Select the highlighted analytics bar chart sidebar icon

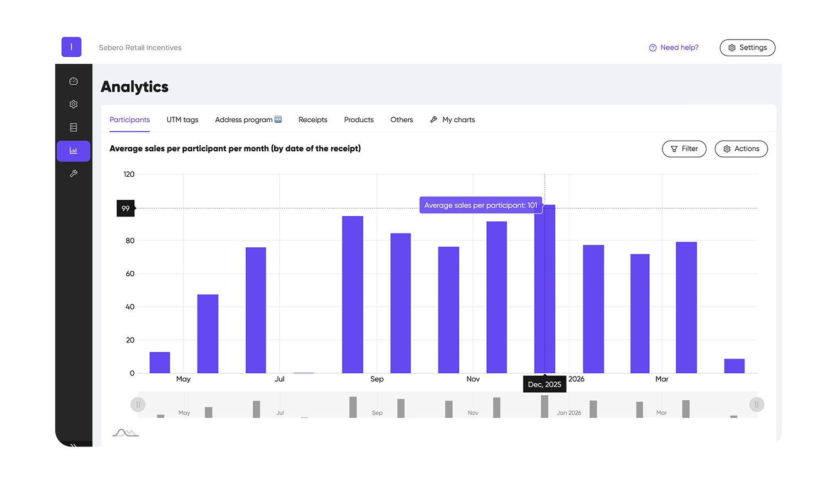click(73, 150)
